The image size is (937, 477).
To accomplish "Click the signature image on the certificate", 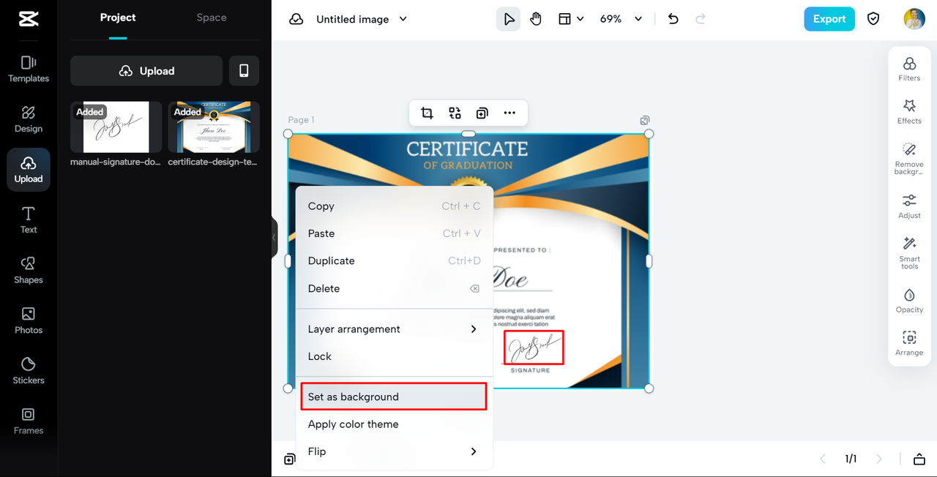I will 534,348.
